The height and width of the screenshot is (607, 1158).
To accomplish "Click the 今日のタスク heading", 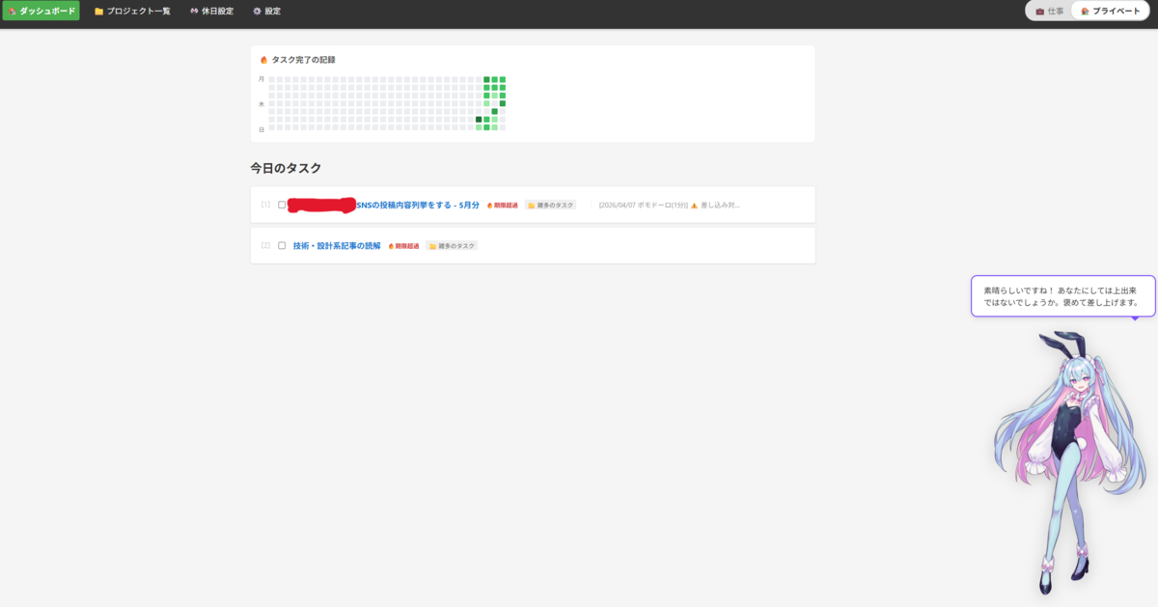I will point(286,168).
